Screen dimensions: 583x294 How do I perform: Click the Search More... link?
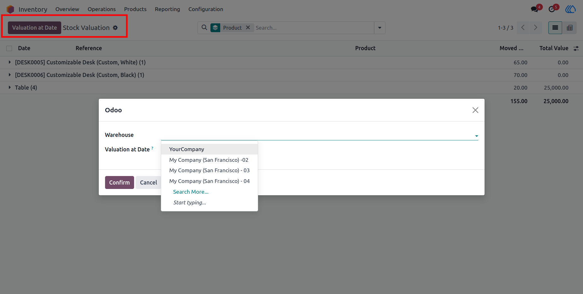(191, 192)
